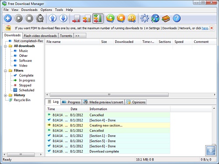Image resolution: width=219 pixels, height=164 pixels.
Task: Select the Other category
Action: [x=23, y=56]
